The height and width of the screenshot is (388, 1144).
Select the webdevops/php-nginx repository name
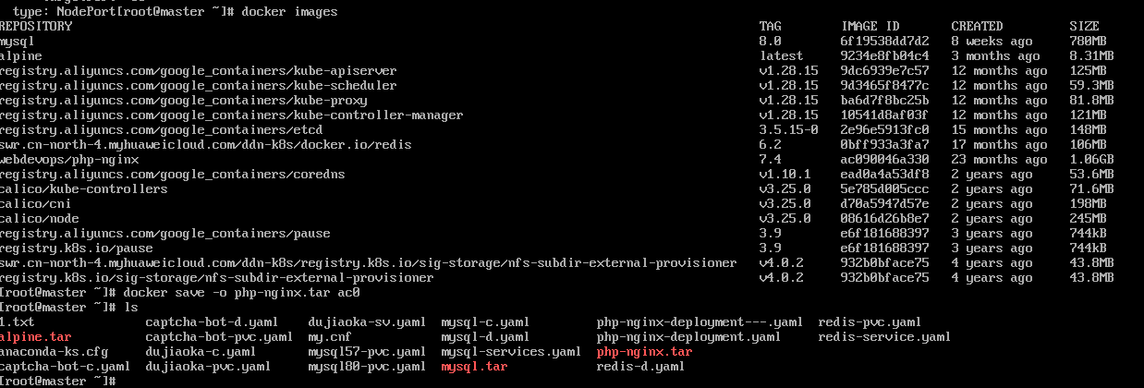click(69, 160)
